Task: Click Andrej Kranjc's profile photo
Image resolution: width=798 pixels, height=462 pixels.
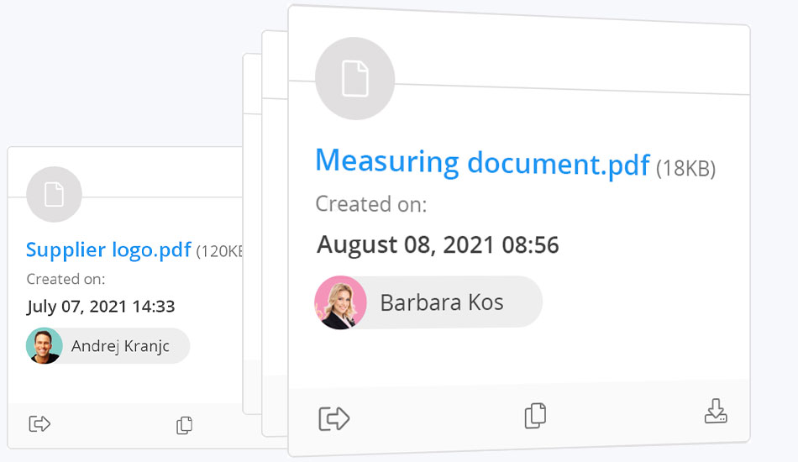Action: 45,345
